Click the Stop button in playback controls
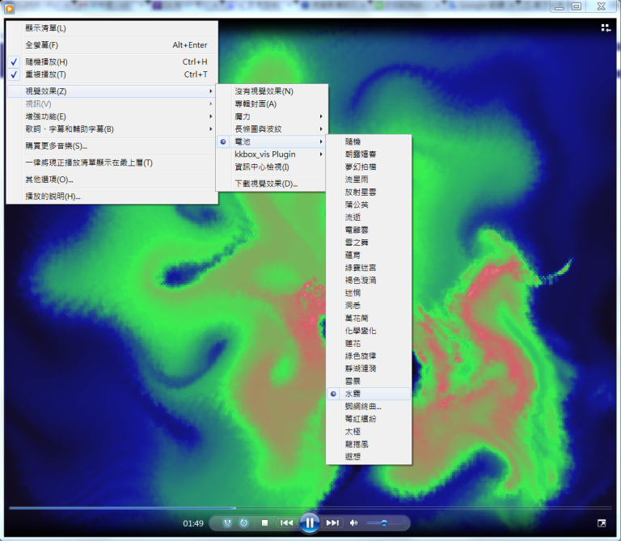The height and width of the screenshot is (541, 621). click(x=264, y=523)
